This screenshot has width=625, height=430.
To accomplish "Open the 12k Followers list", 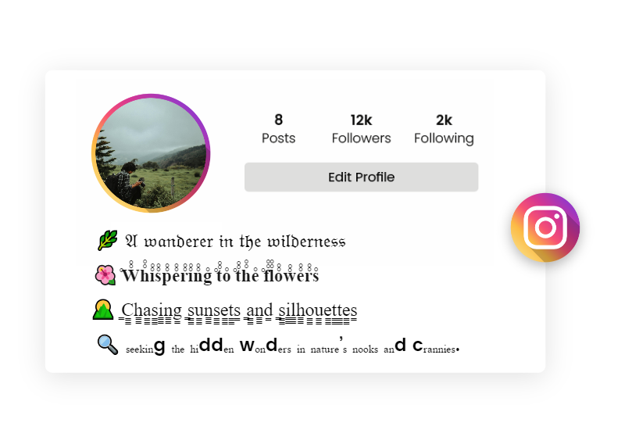I will [361, 129].
